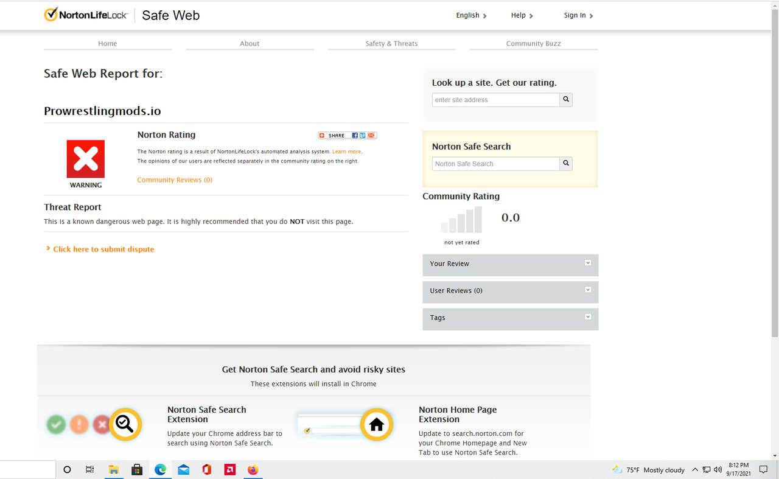The height and width of the screenshot is (479, 779).
Task: Click the Norton Home Page Extension heading
Action: (458, 414)
